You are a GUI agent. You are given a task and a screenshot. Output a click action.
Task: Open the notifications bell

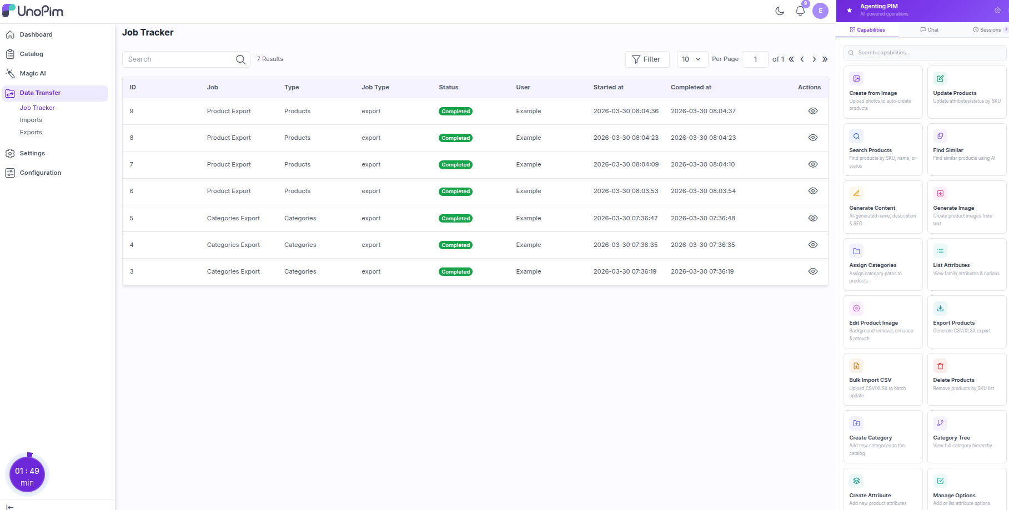click(x=800, y=11)
